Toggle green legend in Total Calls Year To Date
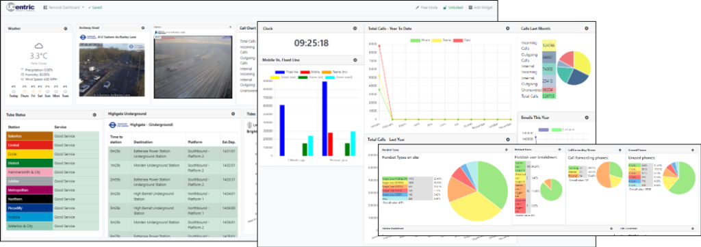This screenshot has height=247, width=701. point(420,40)
